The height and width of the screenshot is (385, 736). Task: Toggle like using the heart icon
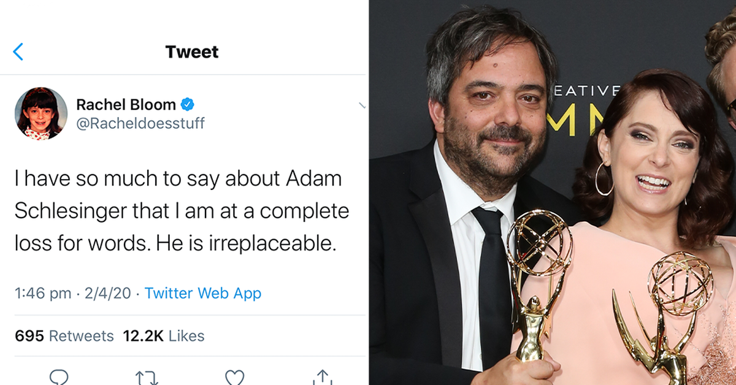pyautogui.click(x=234, y=377)
